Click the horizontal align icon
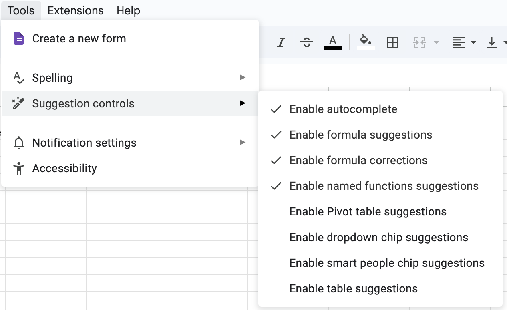The width and height of the screenshot is (507, 310). 459,42
